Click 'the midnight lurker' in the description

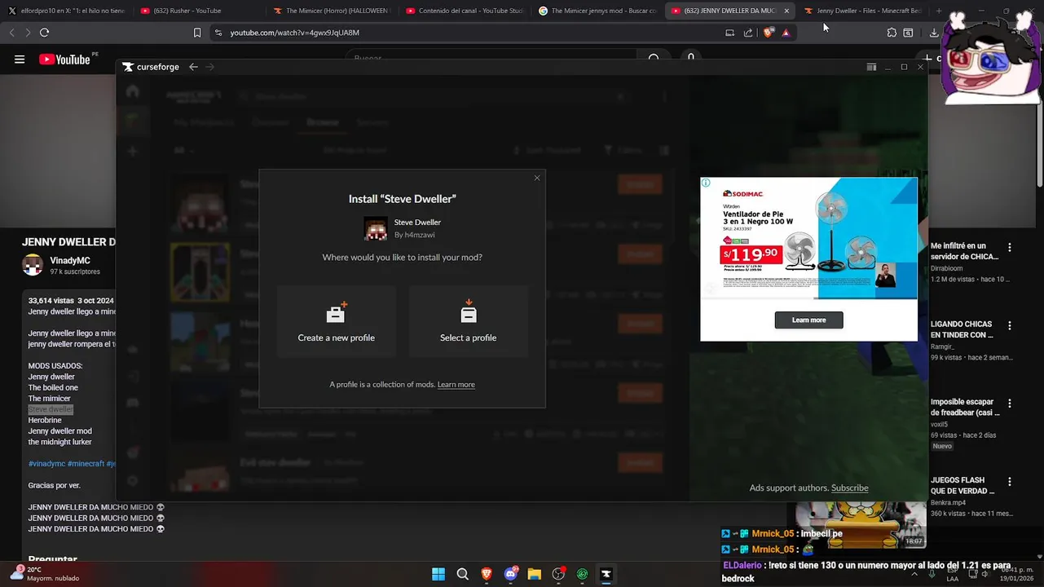(60, 442)
